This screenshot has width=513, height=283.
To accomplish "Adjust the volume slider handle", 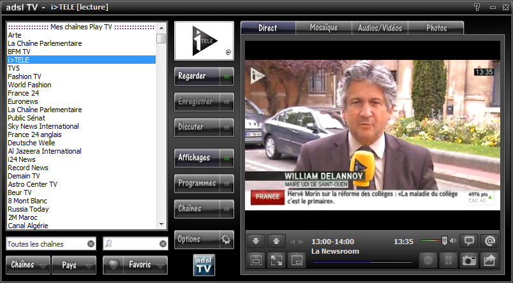I will point(445,241).
